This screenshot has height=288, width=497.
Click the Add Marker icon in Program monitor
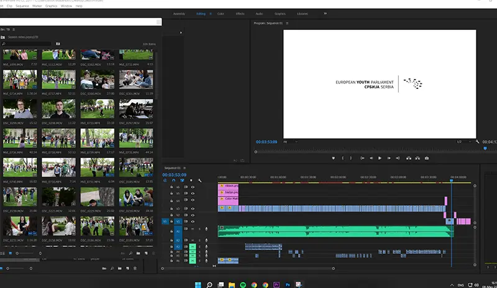[333, 158]
